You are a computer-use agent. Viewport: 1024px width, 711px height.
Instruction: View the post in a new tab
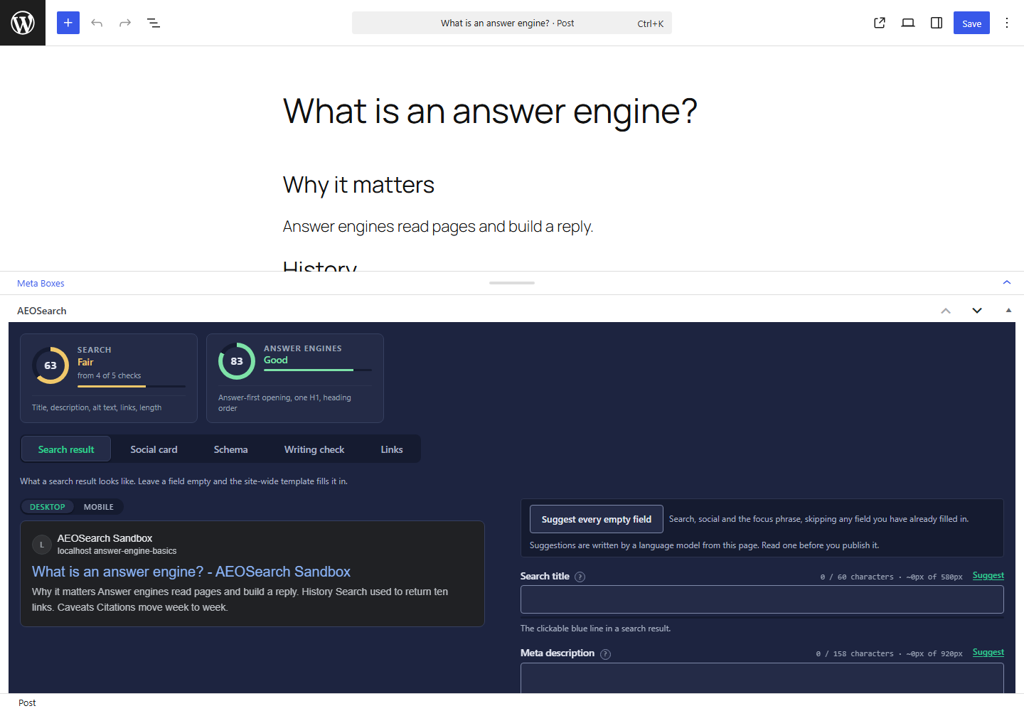pos(880,23)
